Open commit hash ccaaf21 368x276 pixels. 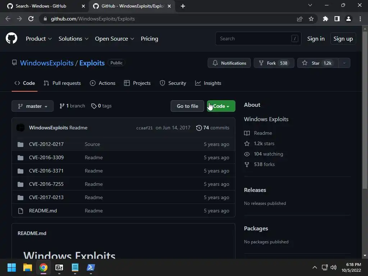tap(144, 128)
